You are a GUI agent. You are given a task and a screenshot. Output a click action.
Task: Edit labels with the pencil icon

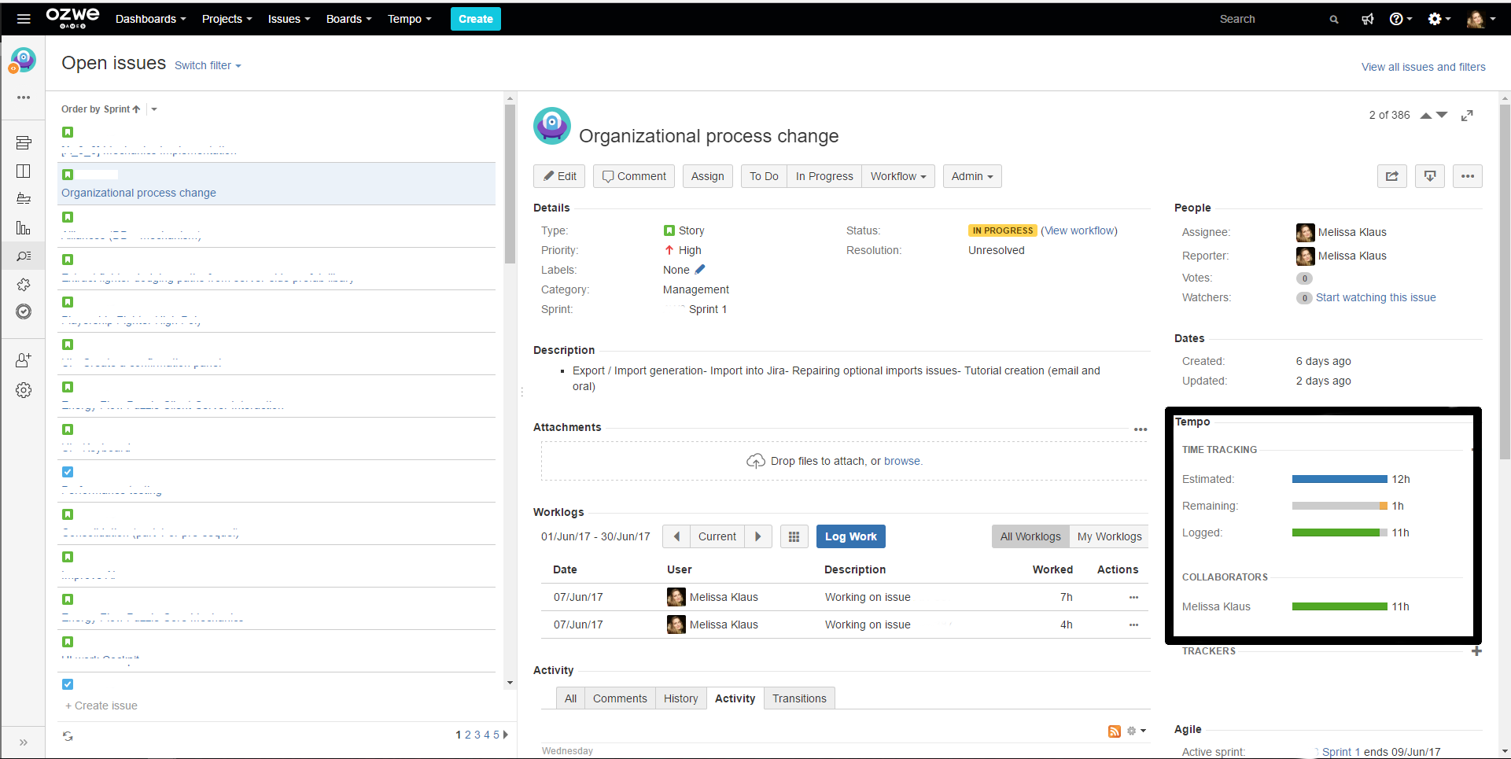click(700, 269)
